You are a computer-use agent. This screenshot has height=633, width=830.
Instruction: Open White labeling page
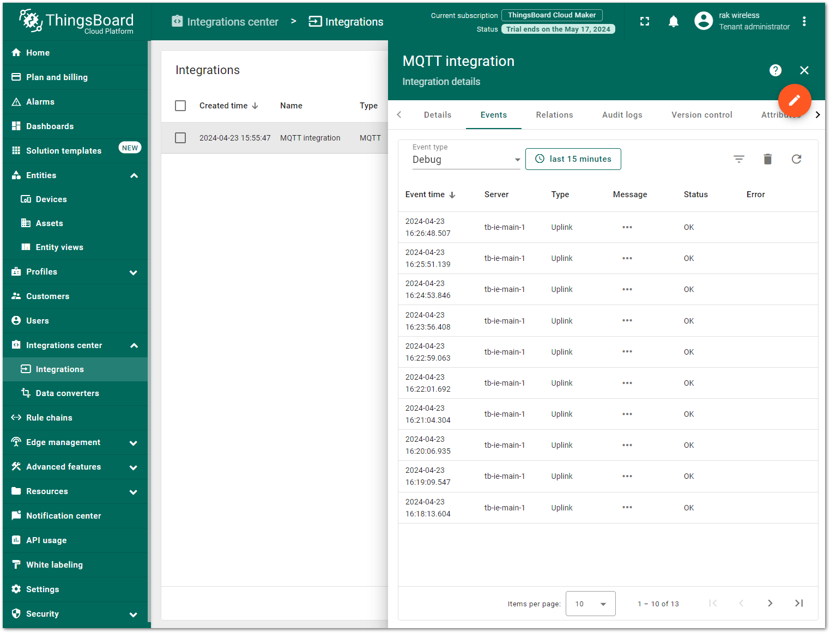[75, 565]
